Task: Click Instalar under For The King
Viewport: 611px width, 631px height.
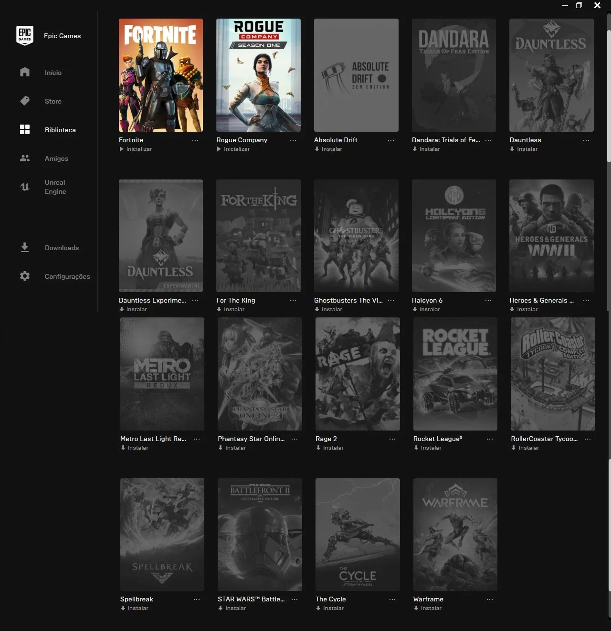Action: [234, 309]
